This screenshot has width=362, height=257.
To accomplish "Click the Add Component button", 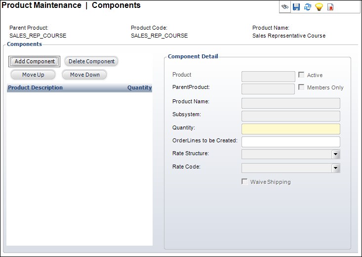I will (x=35, y=61).
